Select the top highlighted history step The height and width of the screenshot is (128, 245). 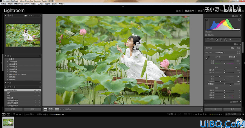tap(23, 90)
